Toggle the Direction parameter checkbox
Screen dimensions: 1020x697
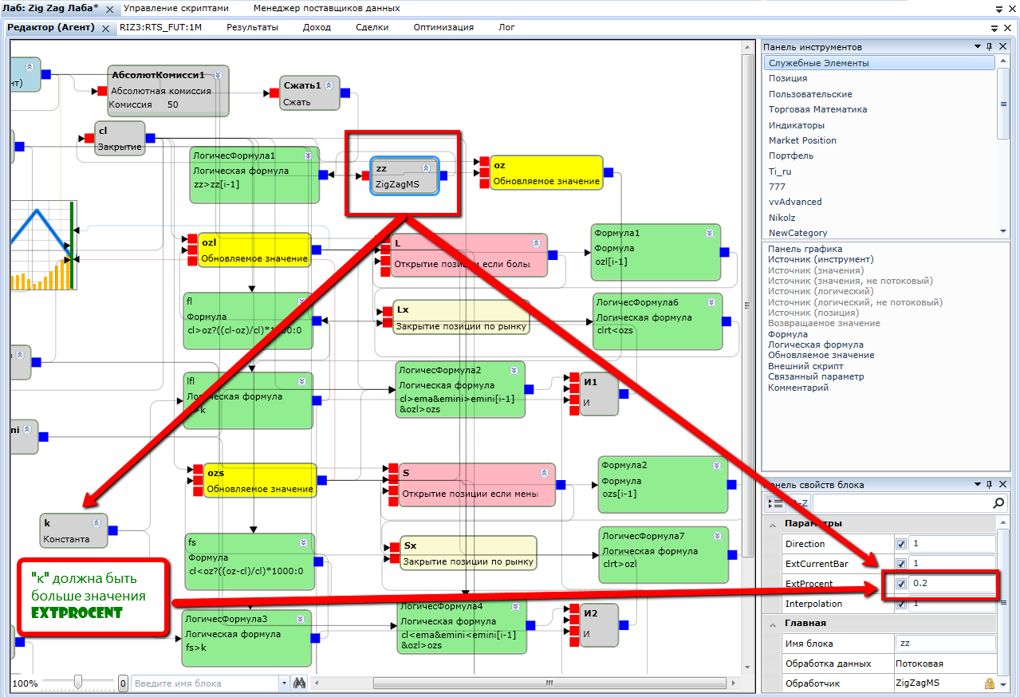(x=901, y=544)
